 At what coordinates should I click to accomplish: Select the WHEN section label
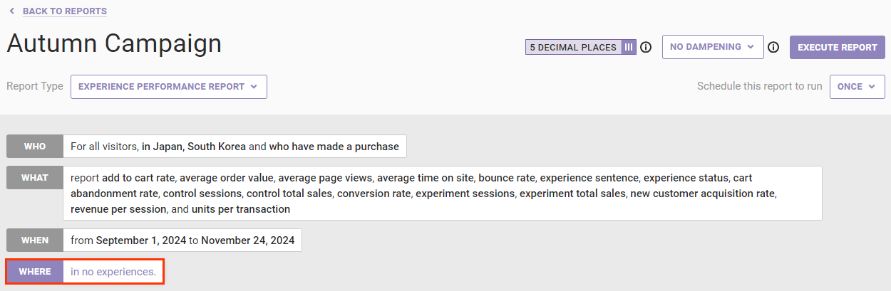35,240
